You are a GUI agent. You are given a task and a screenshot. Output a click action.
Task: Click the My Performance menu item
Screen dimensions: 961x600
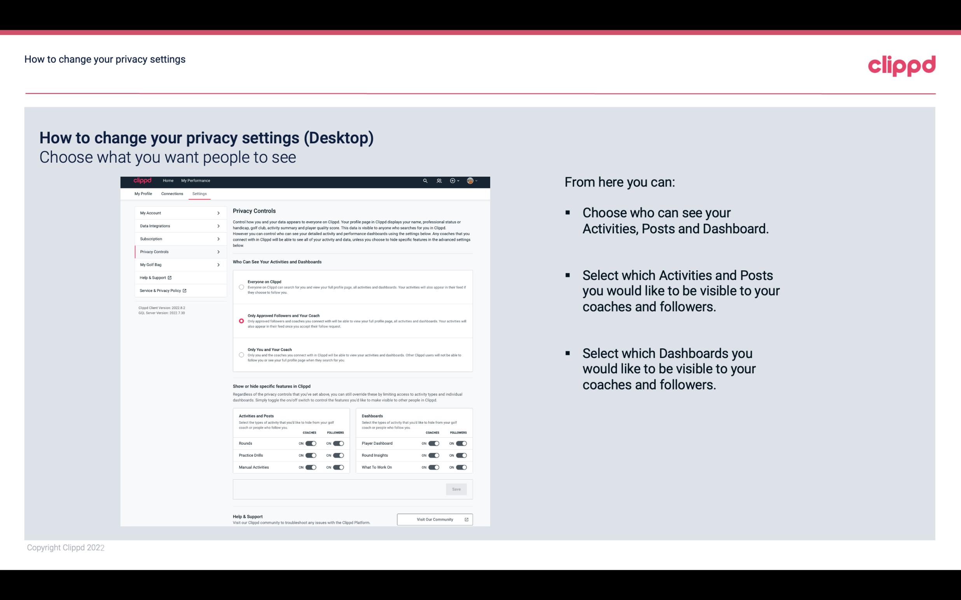195,181
